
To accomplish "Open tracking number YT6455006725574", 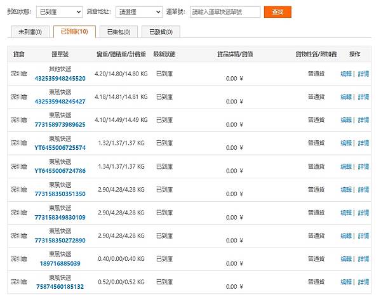I will click(60, 148).
